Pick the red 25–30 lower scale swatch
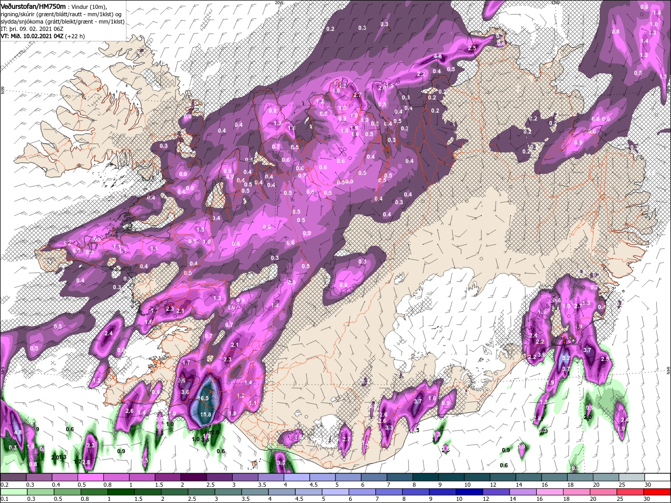Screen dimensions: 671x503 tap(630, 491)
